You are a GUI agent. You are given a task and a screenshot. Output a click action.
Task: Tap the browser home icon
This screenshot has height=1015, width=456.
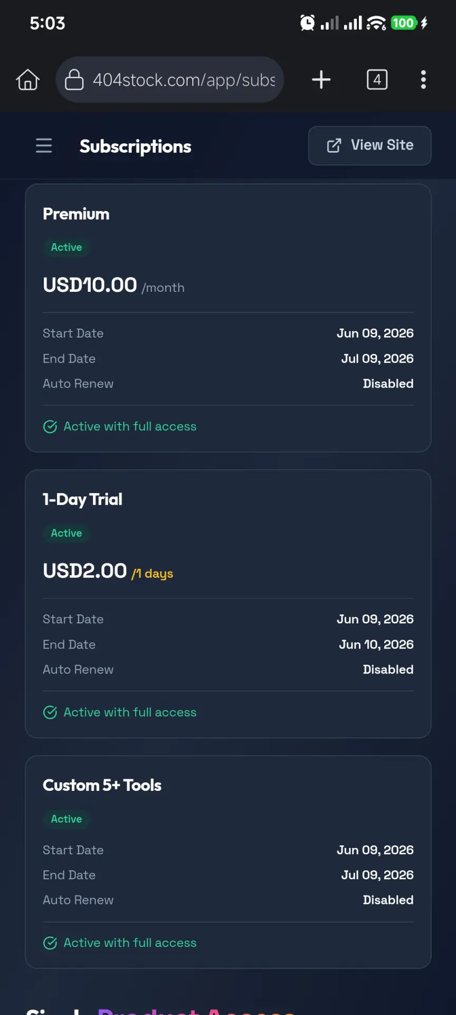coord(28,80)
